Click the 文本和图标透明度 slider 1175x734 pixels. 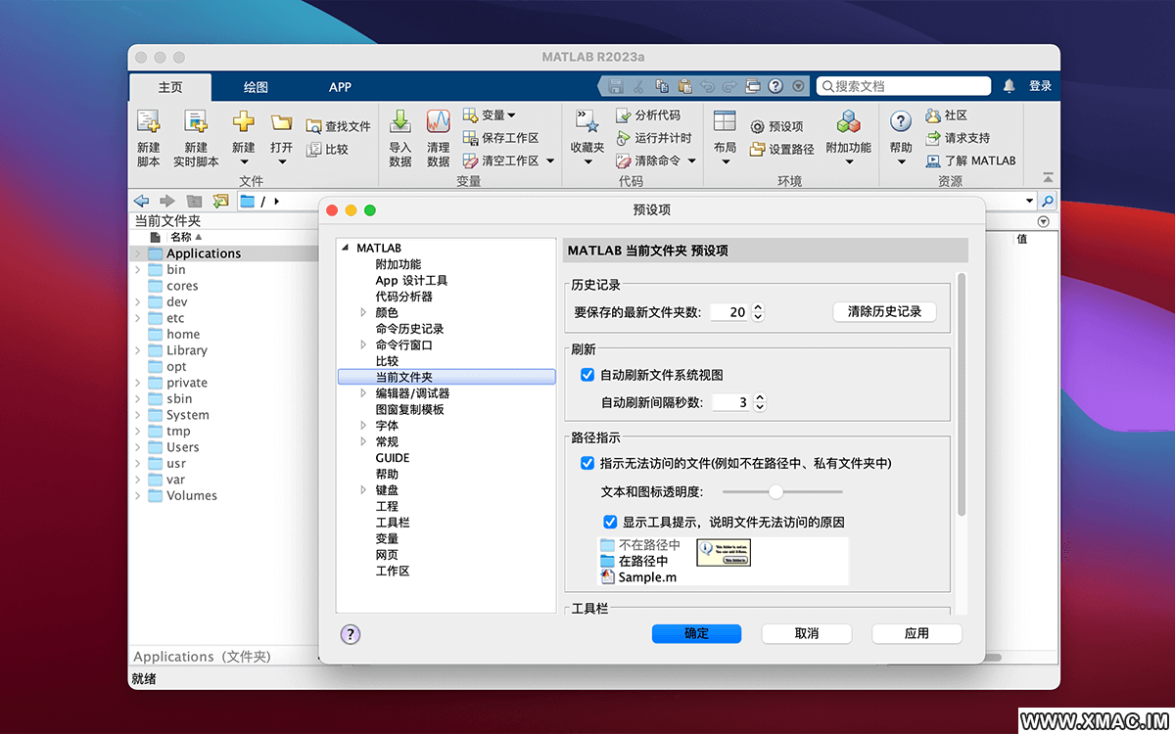(781, 491)
